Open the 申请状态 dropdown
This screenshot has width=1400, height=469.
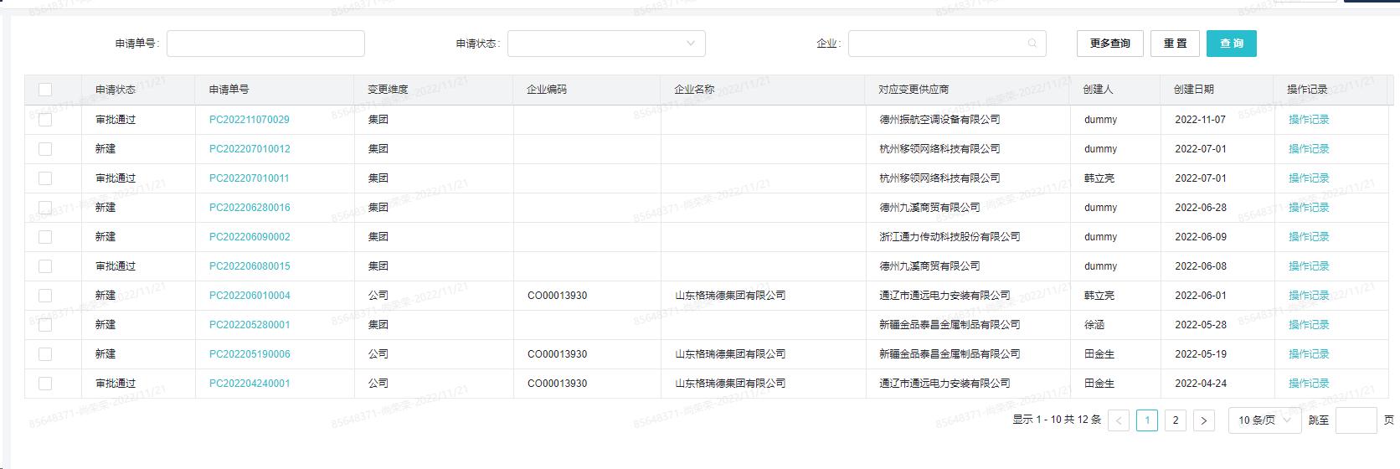coord(606,44)
